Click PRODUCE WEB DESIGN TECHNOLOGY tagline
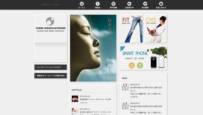203x115 pixels. click(51, 31)
